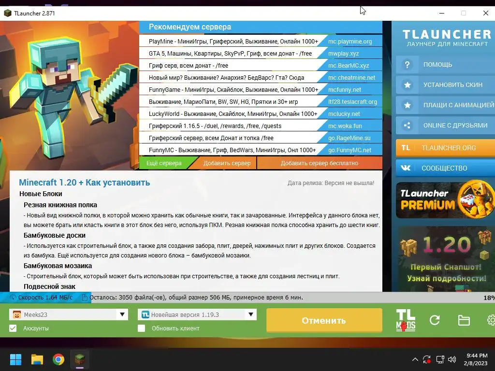495x371 pixels.
Task: Open СООБЩЕСТВО community button
Action: (x=445, y=168)
